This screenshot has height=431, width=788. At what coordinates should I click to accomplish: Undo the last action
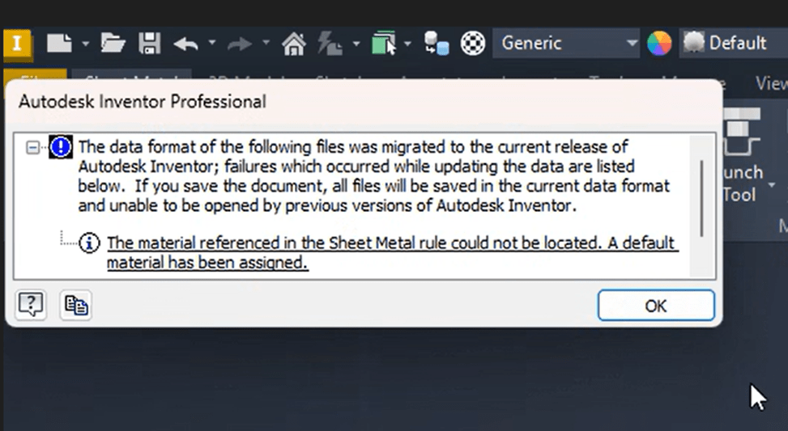tap(185, 43)
